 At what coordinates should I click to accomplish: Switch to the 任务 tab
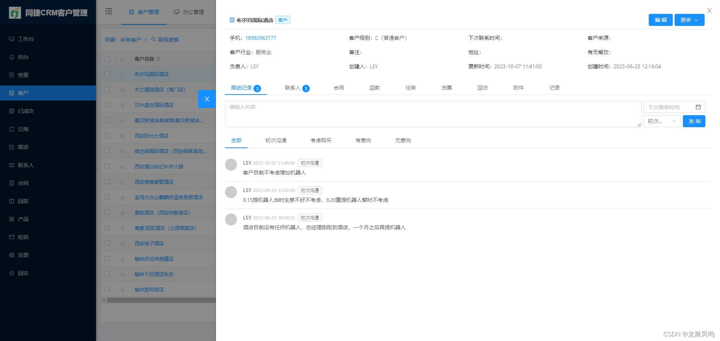pos(411,88)
